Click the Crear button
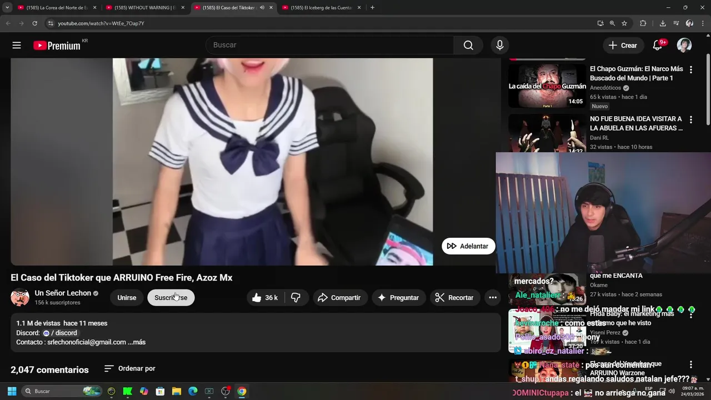Screen dimensions: 711x400 pos(623,46)
